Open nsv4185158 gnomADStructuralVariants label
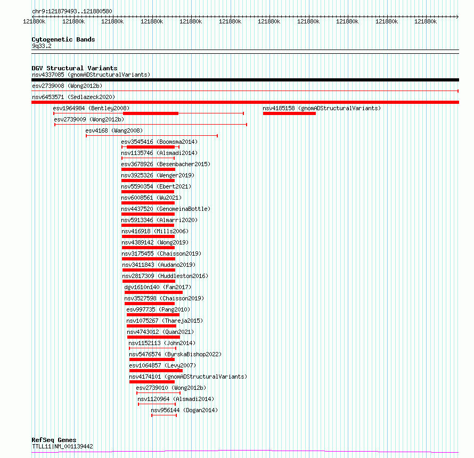Viewport: 474px width, 458px height. coord(322,108)
